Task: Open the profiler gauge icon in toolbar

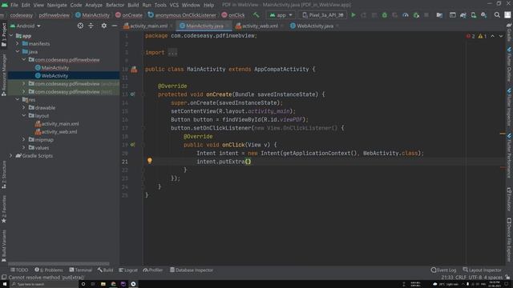Action: (x=406, y=15)
